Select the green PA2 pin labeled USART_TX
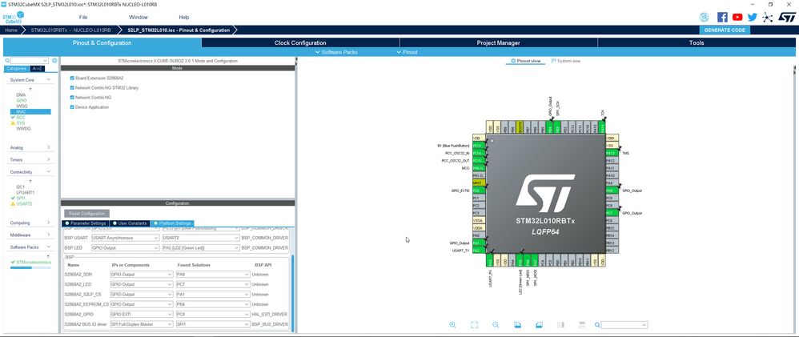 (x=478, y=251)
